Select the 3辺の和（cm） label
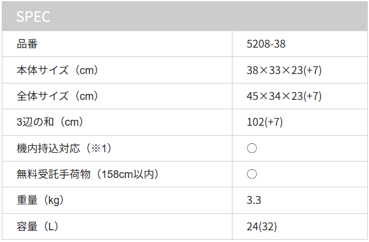The height and width of the screenshot is (242, 369). pos(51,122)
